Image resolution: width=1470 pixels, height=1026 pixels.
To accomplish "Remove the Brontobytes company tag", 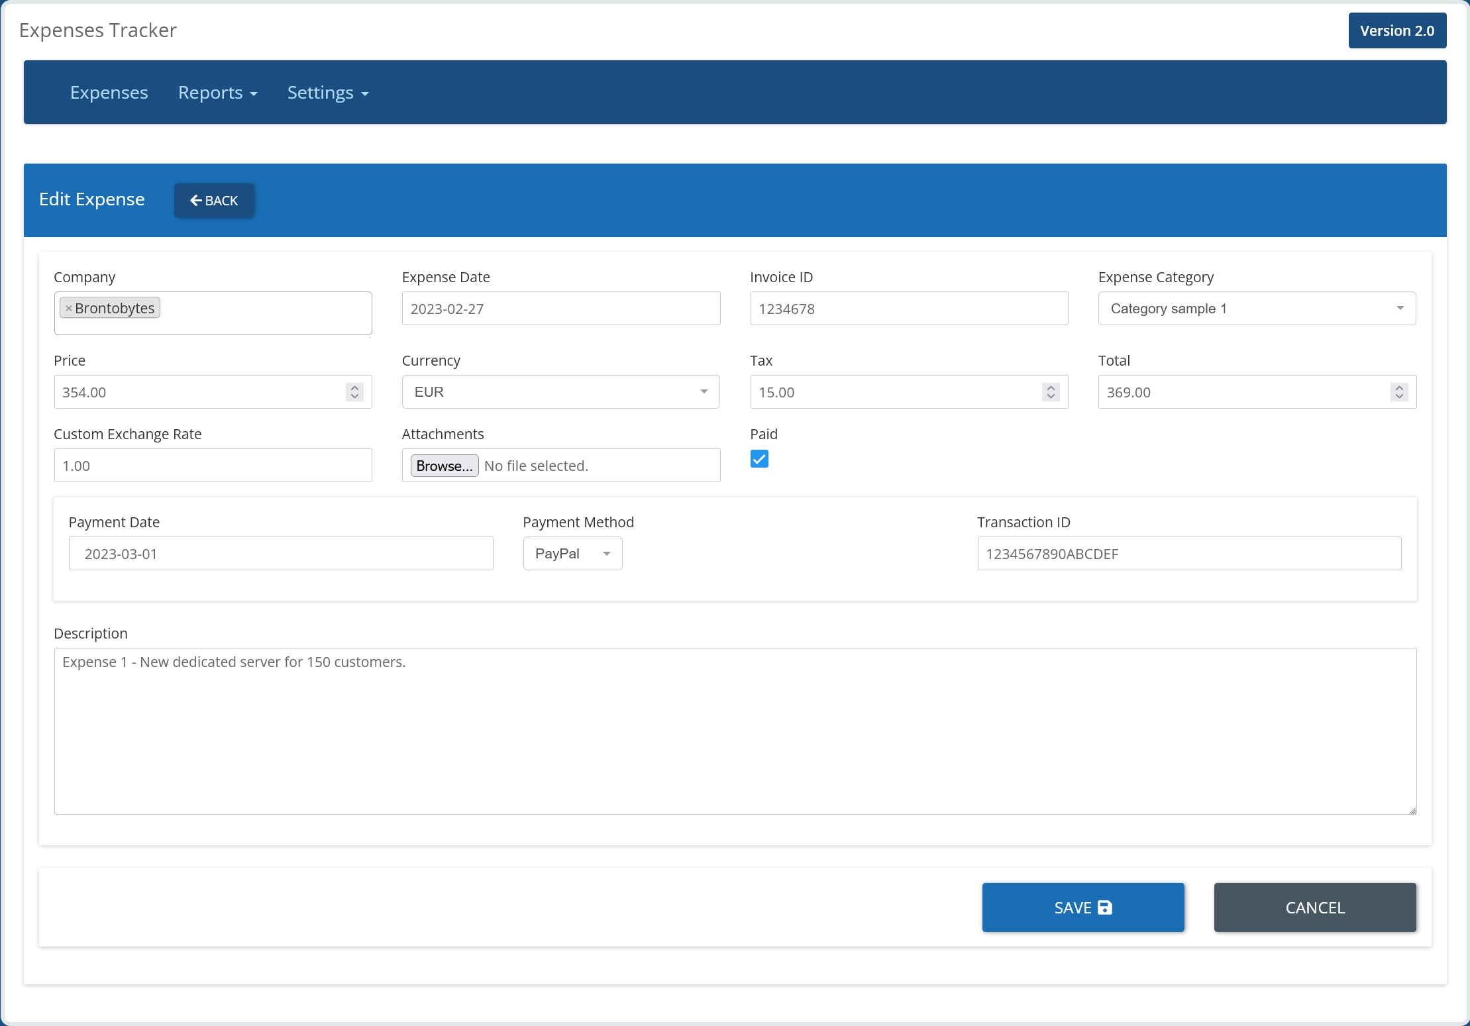I will coord(69,309).
